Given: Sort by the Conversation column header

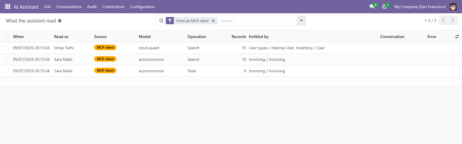Looking at the screenshot, I should (392, 37).
